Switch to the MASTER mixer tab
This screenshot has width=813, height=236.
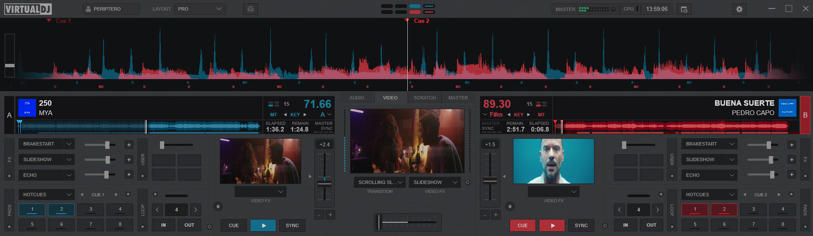point(458,98)
